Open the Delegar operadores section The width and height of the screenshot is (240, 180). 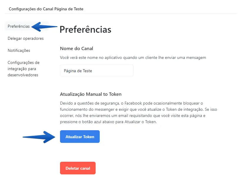(x=26, y=38)
